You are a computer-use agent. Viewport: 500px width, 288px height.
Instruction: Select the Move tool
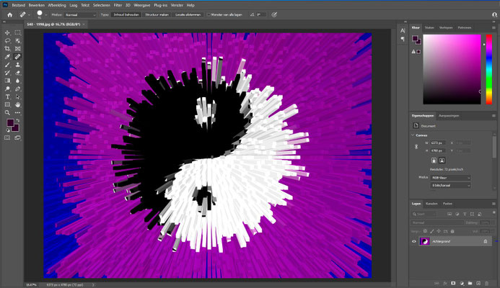pos(7,32)
